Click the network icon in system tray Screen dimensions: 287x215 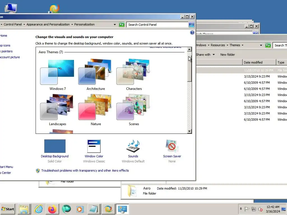[x=253, y=209]
